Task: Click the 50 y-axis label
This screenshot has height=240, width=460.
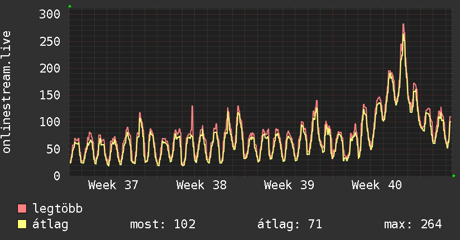Action: [x=54, y=149]
